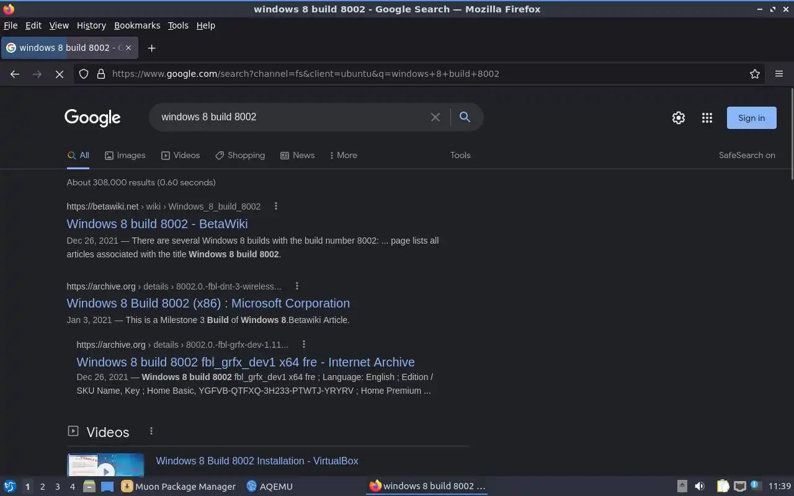Switch to workspace 3
The image size is (794, 496).
pyautogui.click(x=57, y=487)
